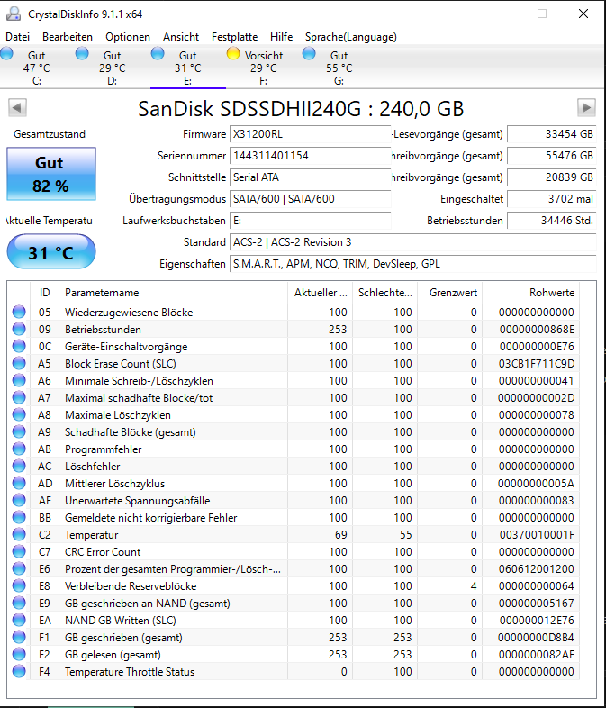606x708 pixels.
Task: Click the Standard field ACS-2 Revision 3
Action: [413, 242]
